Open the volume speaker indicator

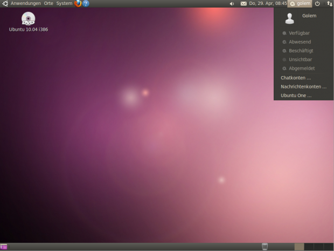click(232, 3)
